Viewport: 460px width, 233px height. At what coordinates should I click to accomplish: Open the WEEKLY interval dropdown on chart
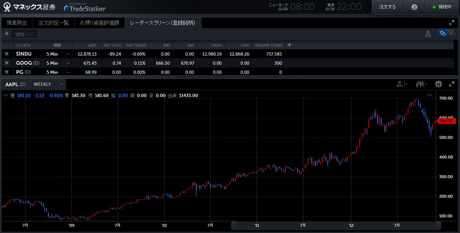pos(62,84)
